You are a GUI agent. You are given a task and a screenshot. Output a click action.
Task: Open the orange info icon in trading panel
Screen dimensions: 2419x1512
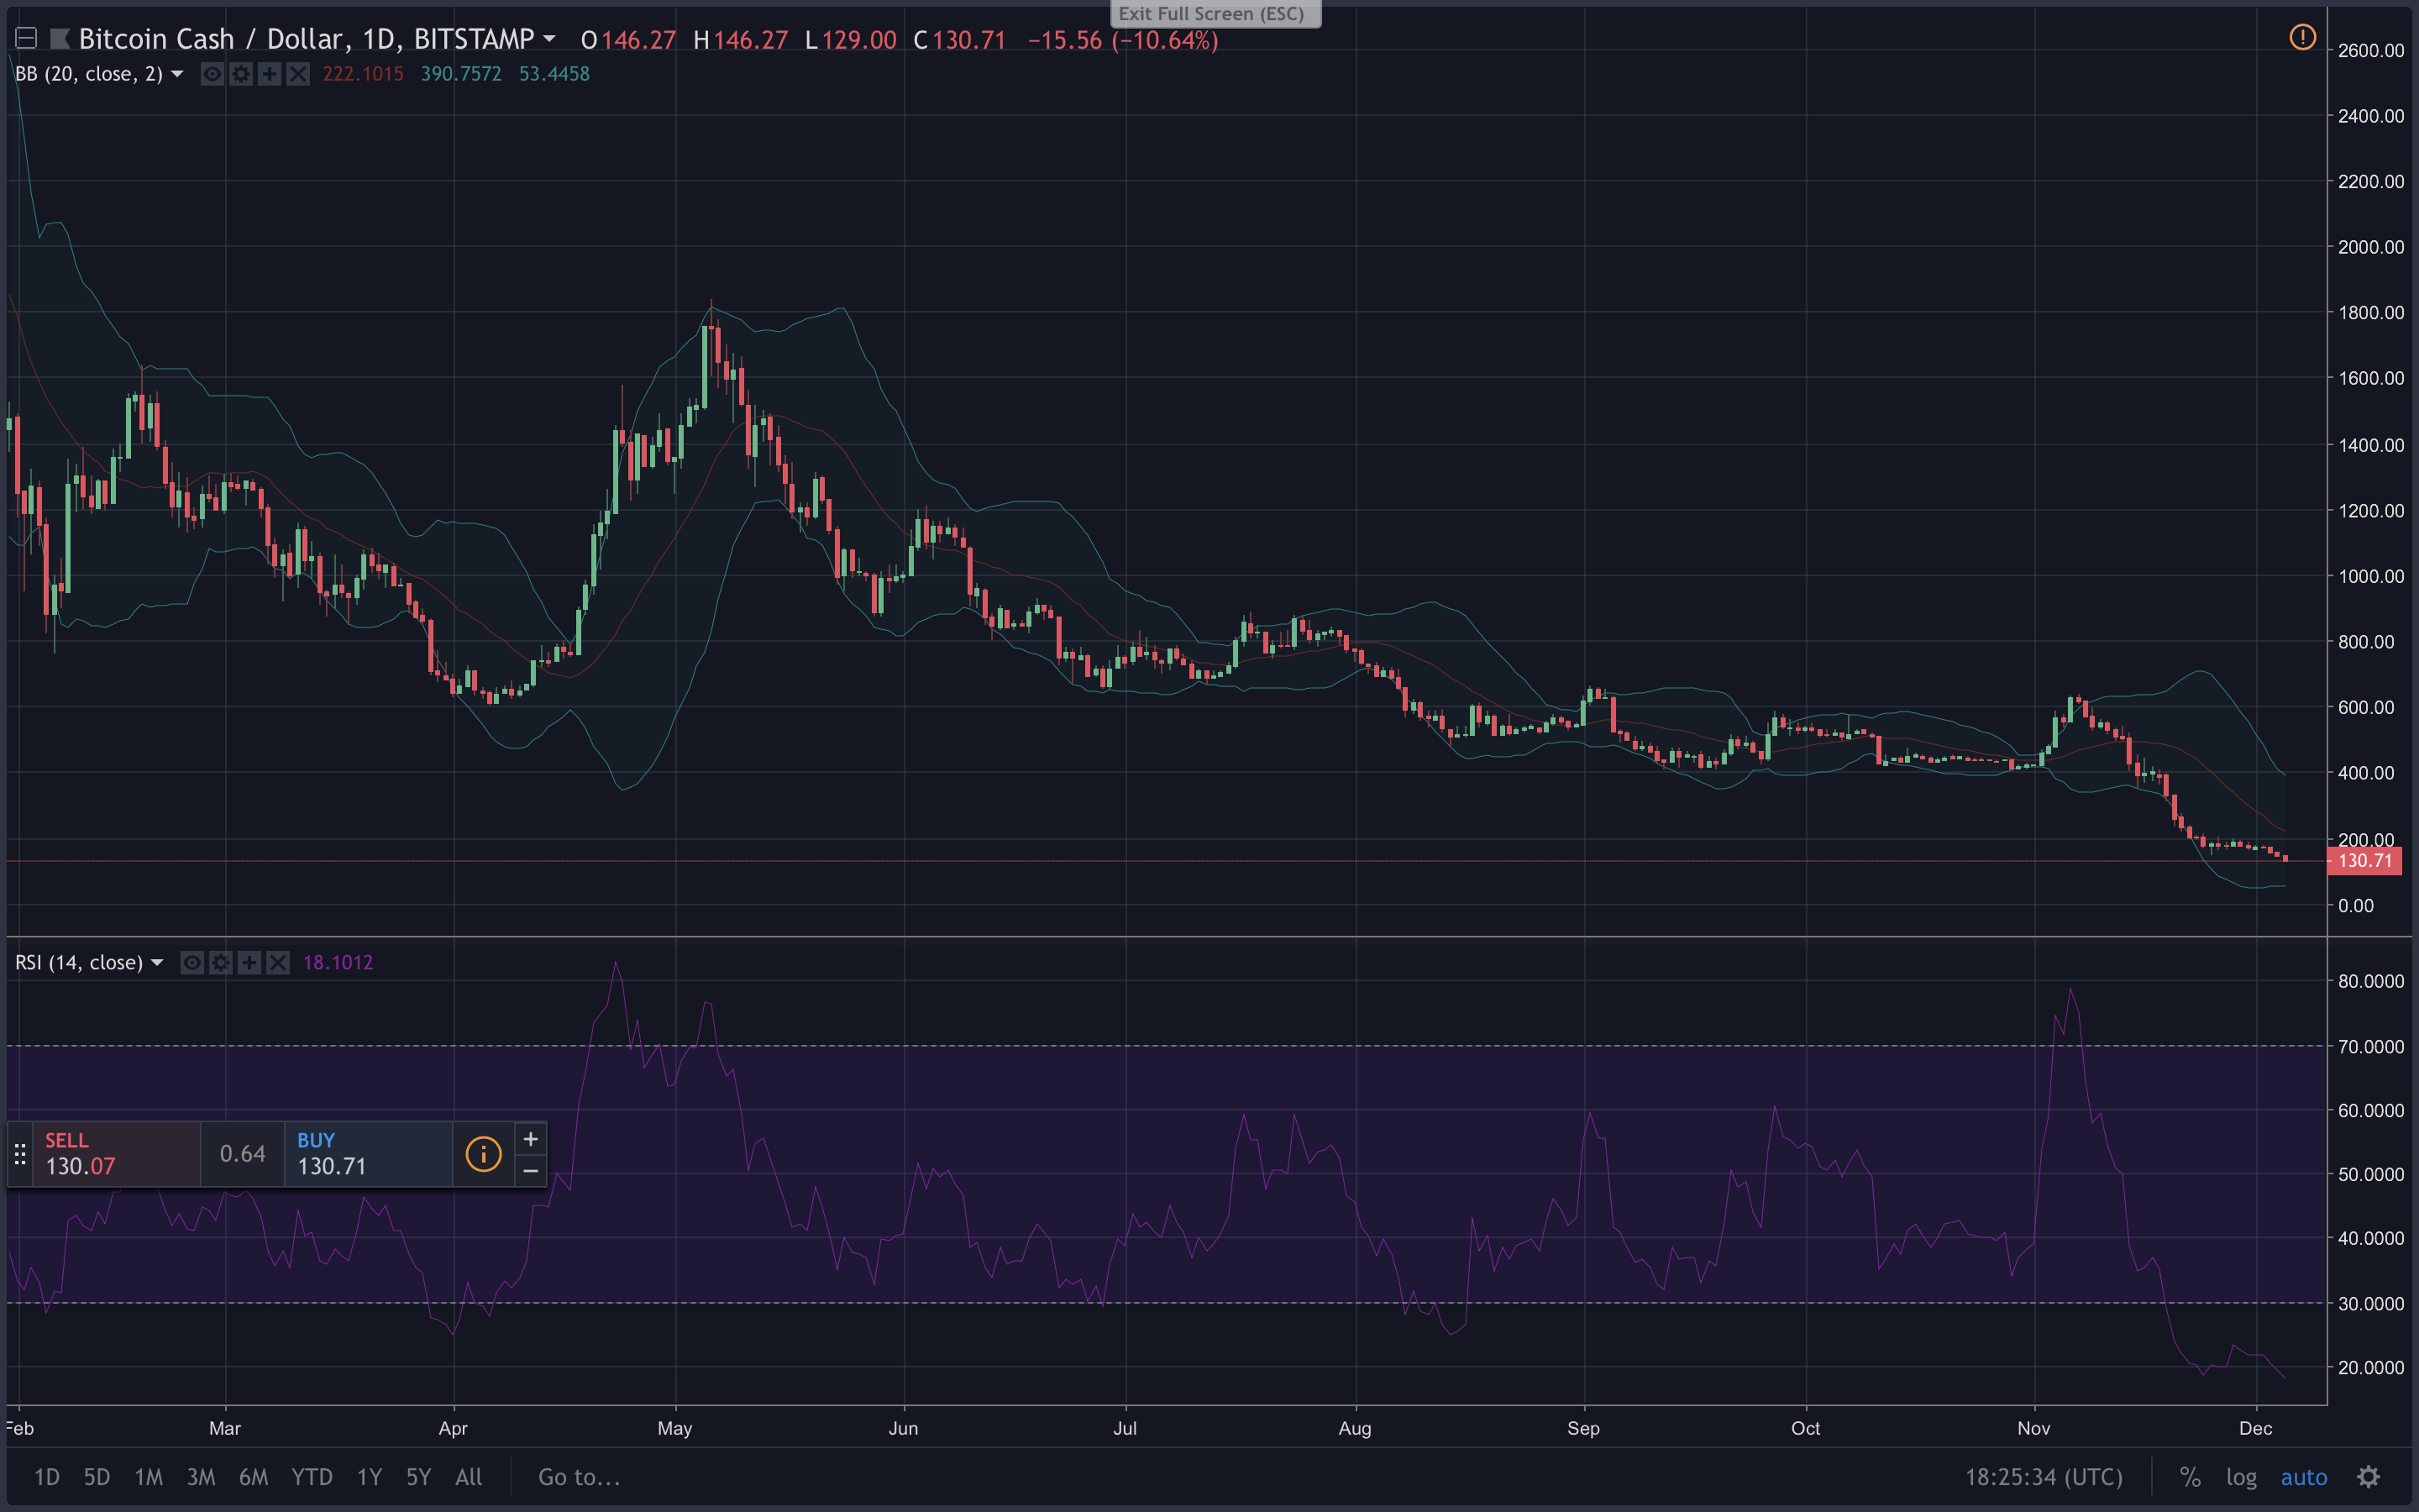(484, 1154)
